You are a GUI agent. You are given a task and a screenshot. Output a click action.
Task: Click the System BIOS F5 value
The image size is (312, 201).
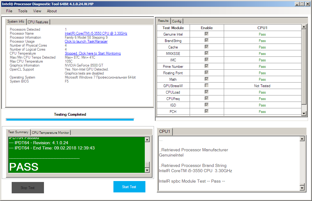(67, 81)
